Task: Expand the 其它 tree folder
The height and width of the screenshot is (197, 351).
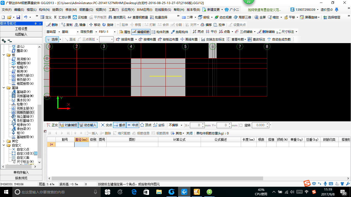Action: tap(4, 141)
